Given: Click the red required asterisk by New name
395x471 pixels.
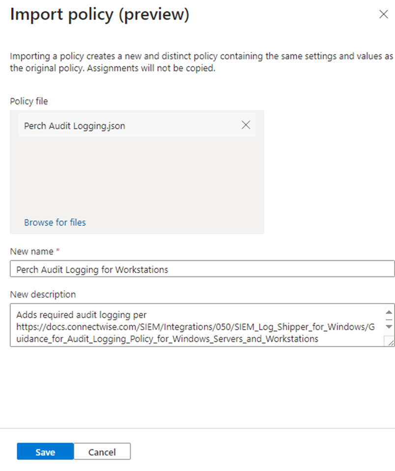Looking at the screenshot, I should (x=57, y=251).
